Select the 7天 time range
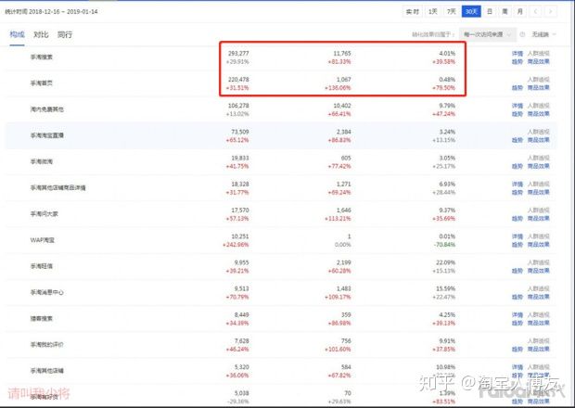The image size is (575, 408). 452,11
